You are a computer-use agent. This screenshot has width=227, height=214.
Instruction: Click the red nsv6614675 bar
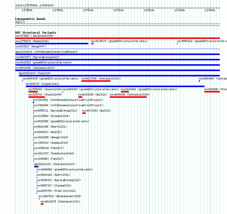click(42, 204)
